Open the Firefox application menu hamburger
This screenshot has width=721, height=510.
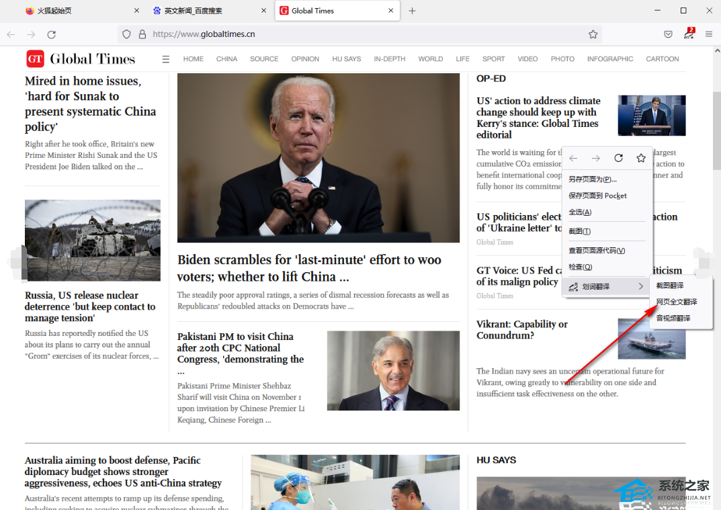pos(709,34)
